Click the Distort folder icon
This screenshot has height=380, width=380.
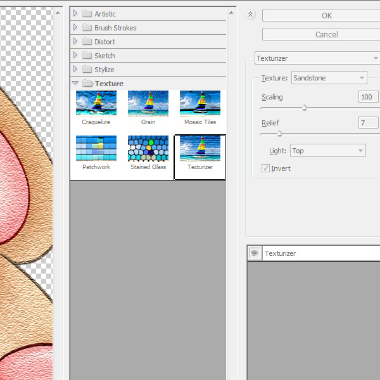[87, 41]
